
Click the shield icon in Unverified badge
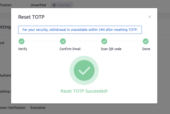click(54, 5)
